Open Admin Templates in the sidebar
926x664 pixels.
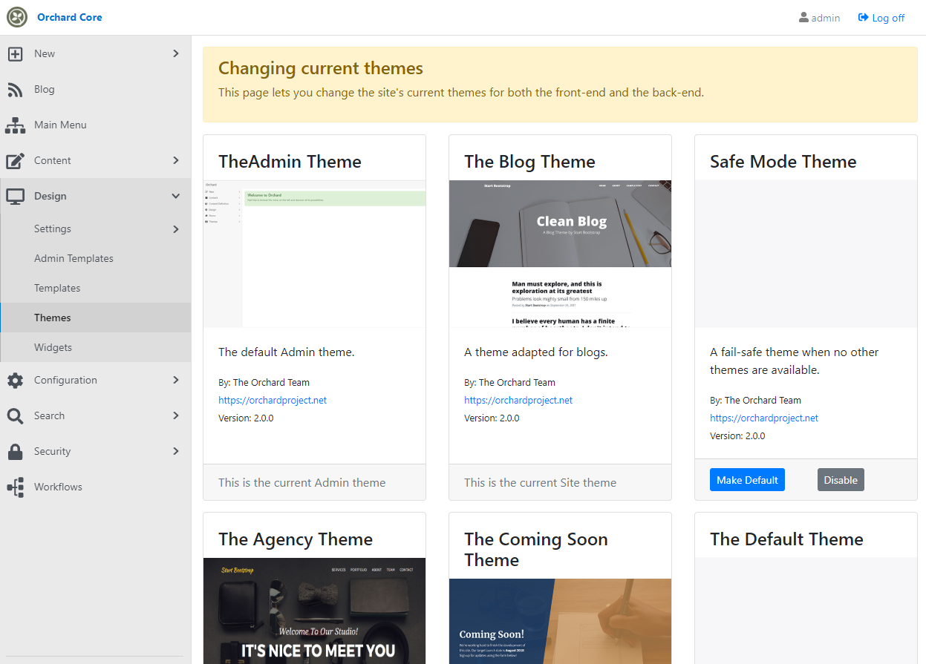click(x=96, y=258)
